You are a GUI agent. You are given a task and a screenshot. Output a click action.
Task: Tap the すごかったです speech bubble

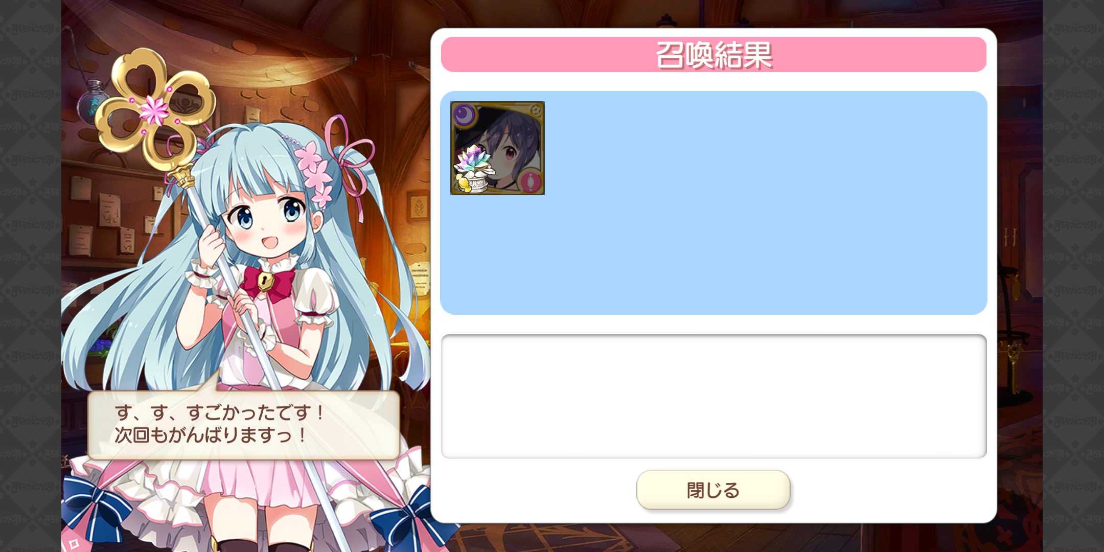click(x=243, y=425)
